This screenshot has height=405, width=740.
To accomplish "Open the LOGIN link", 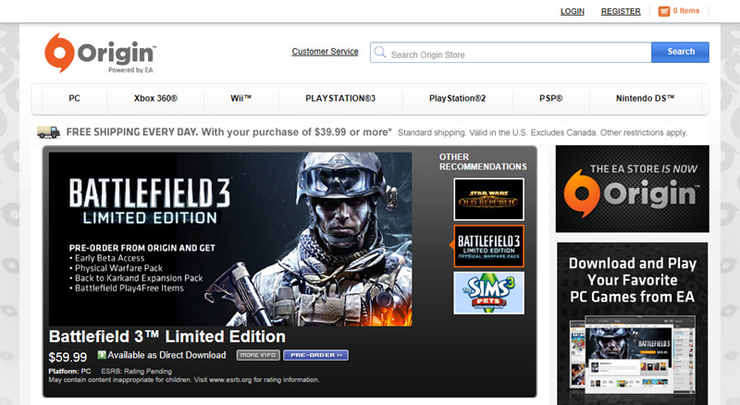I will 572,11.
